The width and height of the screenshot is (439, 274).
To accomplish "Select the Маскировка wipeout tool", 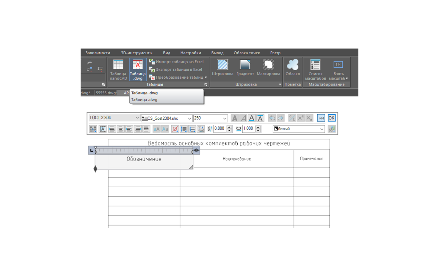I will pos(268,68).
